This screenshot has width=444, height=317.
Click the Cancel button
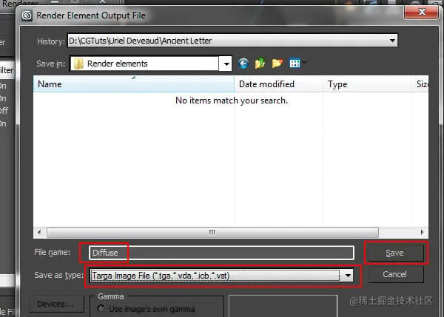point(394,274)
